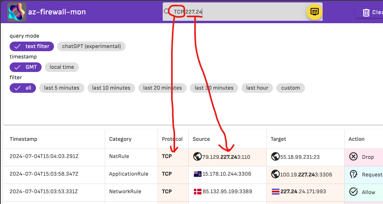Click the Drop action cross icon

[x=353, y=156]
